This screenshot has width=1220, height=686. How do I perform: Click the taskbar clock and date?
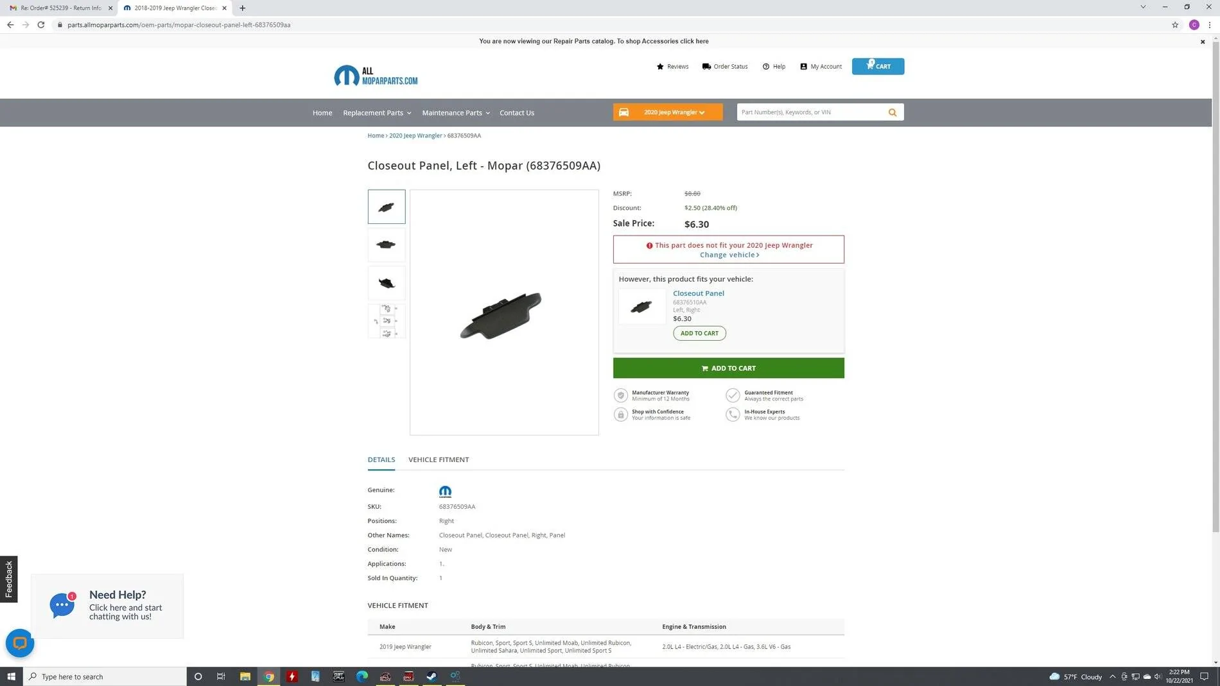[x=1180, y=676]
